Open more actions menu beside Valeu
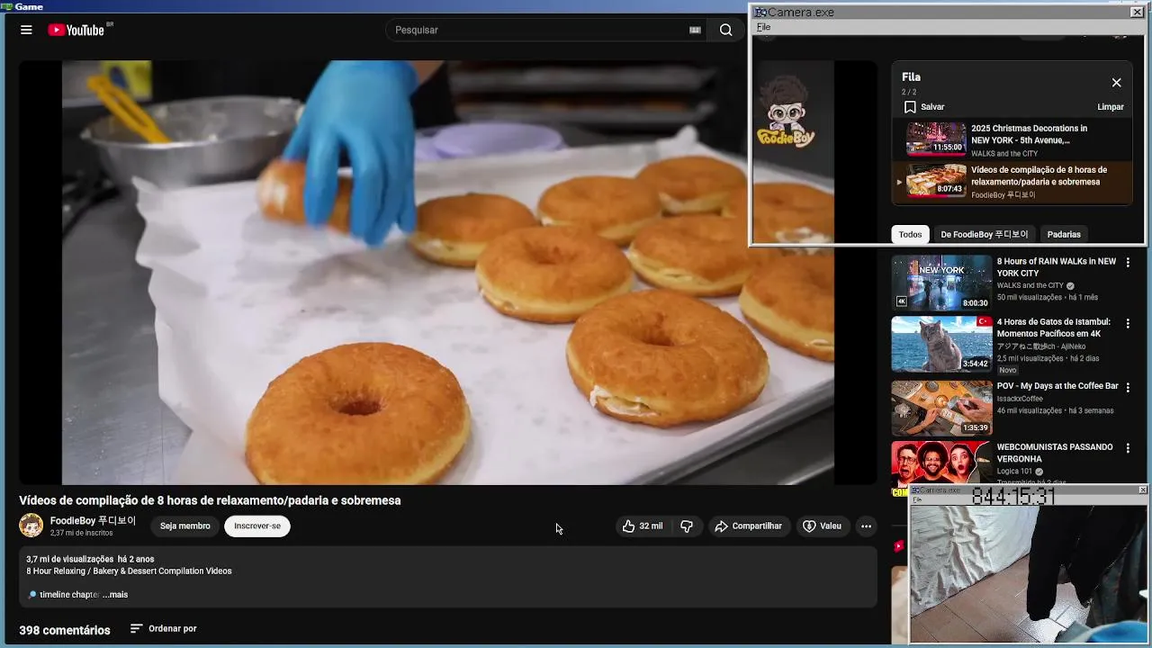Viewport: 1152px width, 648px height. pyautogui.click(x=866, y=526)
